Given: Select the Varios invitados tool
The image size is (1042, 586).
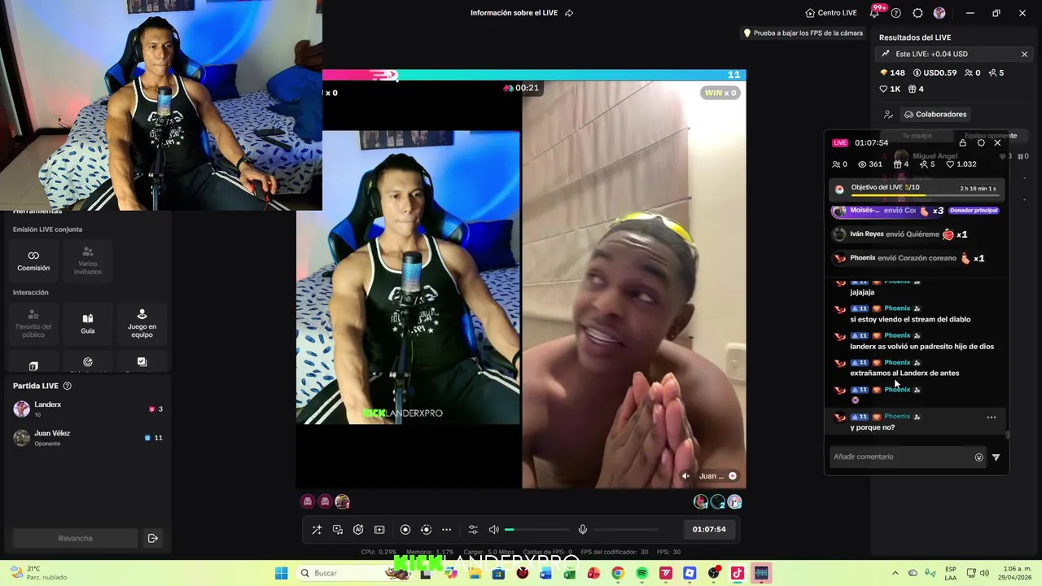Looking at the screenshot, I should [x=88, y=260].
